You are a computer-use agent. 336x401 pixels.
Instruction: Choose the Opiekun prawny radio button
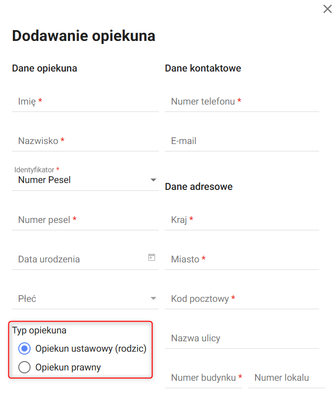[24, 367]
